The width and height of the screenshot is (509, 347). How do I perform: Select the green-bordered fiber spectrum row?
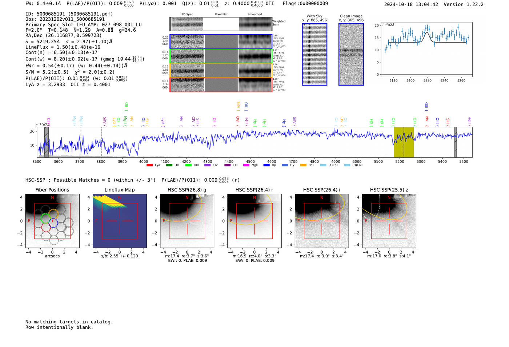pyautogui.click(x=221, y=56)
